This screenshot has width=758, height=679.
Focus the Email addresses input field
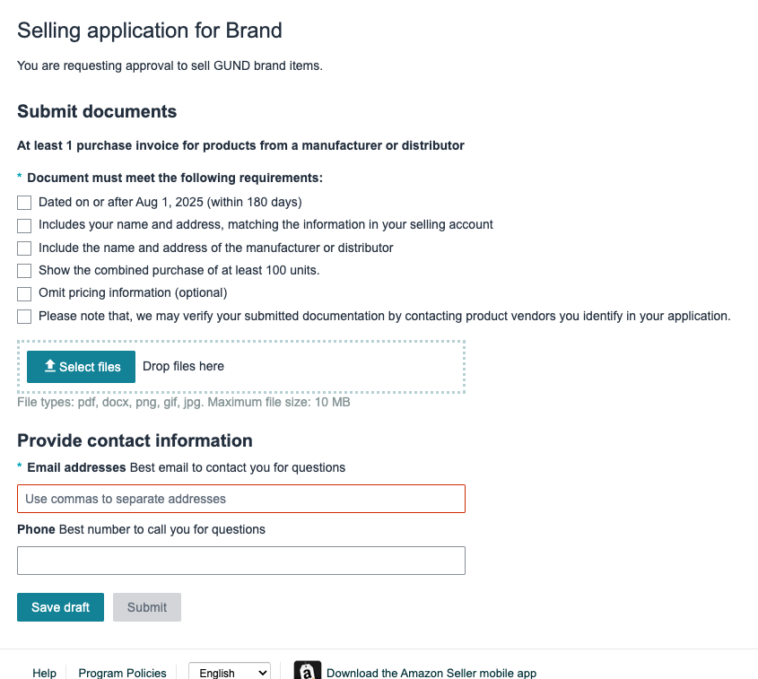click(241, 499)
